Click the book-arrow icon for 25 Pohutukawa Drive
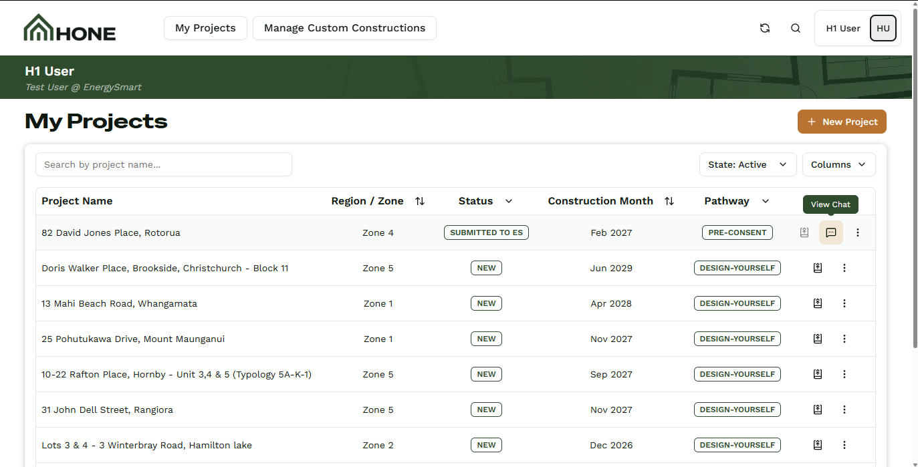 coord(817,339)
